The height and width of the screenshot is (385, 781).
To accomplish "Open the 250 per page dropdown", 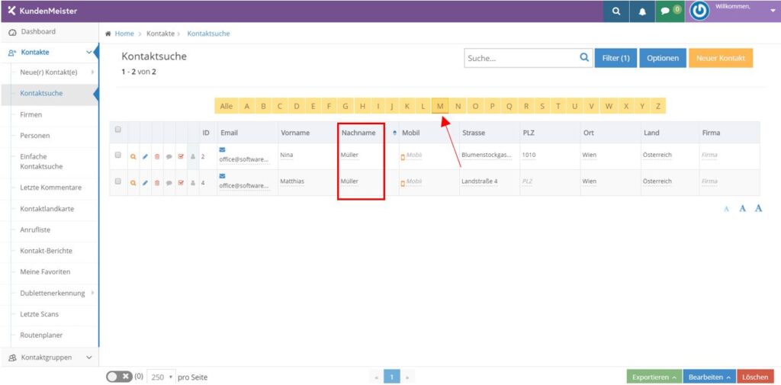I will point(161,377).
